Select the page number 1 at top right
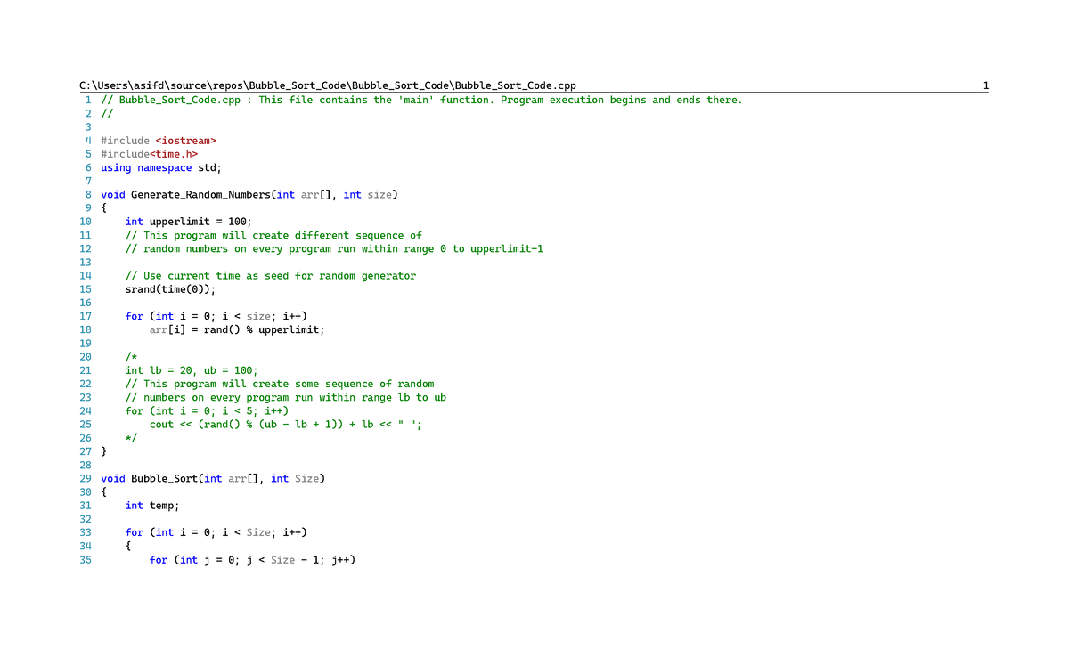Image resolution: width=1069 pixels, height=649 pixels. (984, 85)
